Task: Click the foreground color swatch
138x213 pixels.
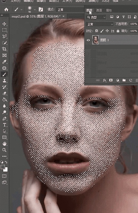Action: [x=3, y=167]
